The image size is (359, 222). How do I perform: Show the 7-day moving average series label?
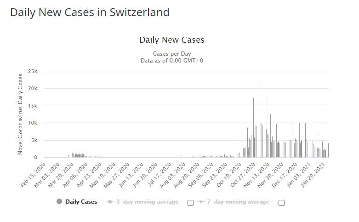(237, 202)
